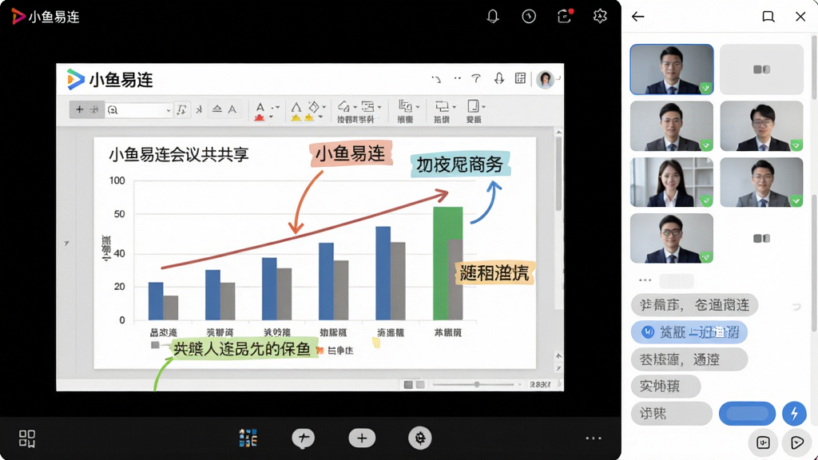Click the undo arrow in shared window header
Viewport: 818px width, 460px height.
point(436,79)
